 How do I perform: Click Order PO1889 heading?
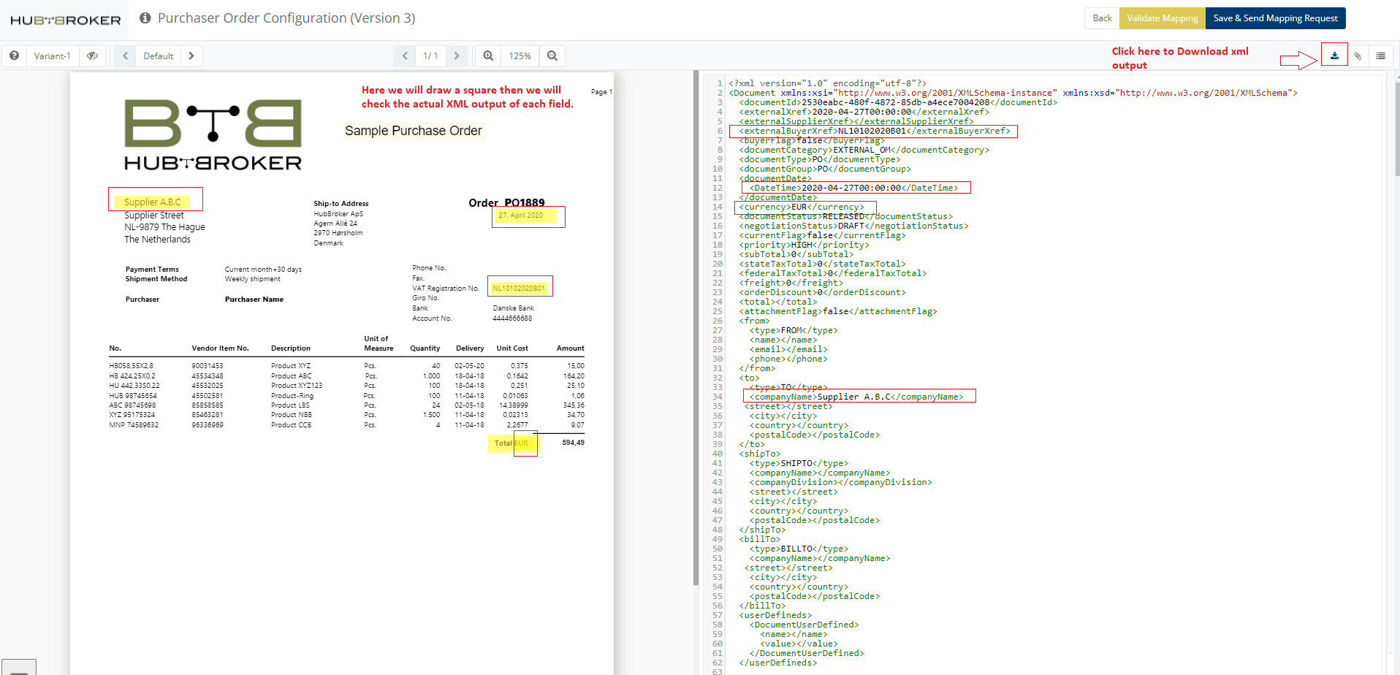(x=506, y=202)
